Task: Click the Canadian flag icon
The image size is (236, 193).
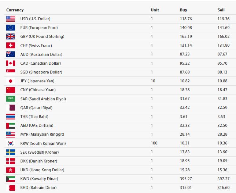Action: [11, 63]
